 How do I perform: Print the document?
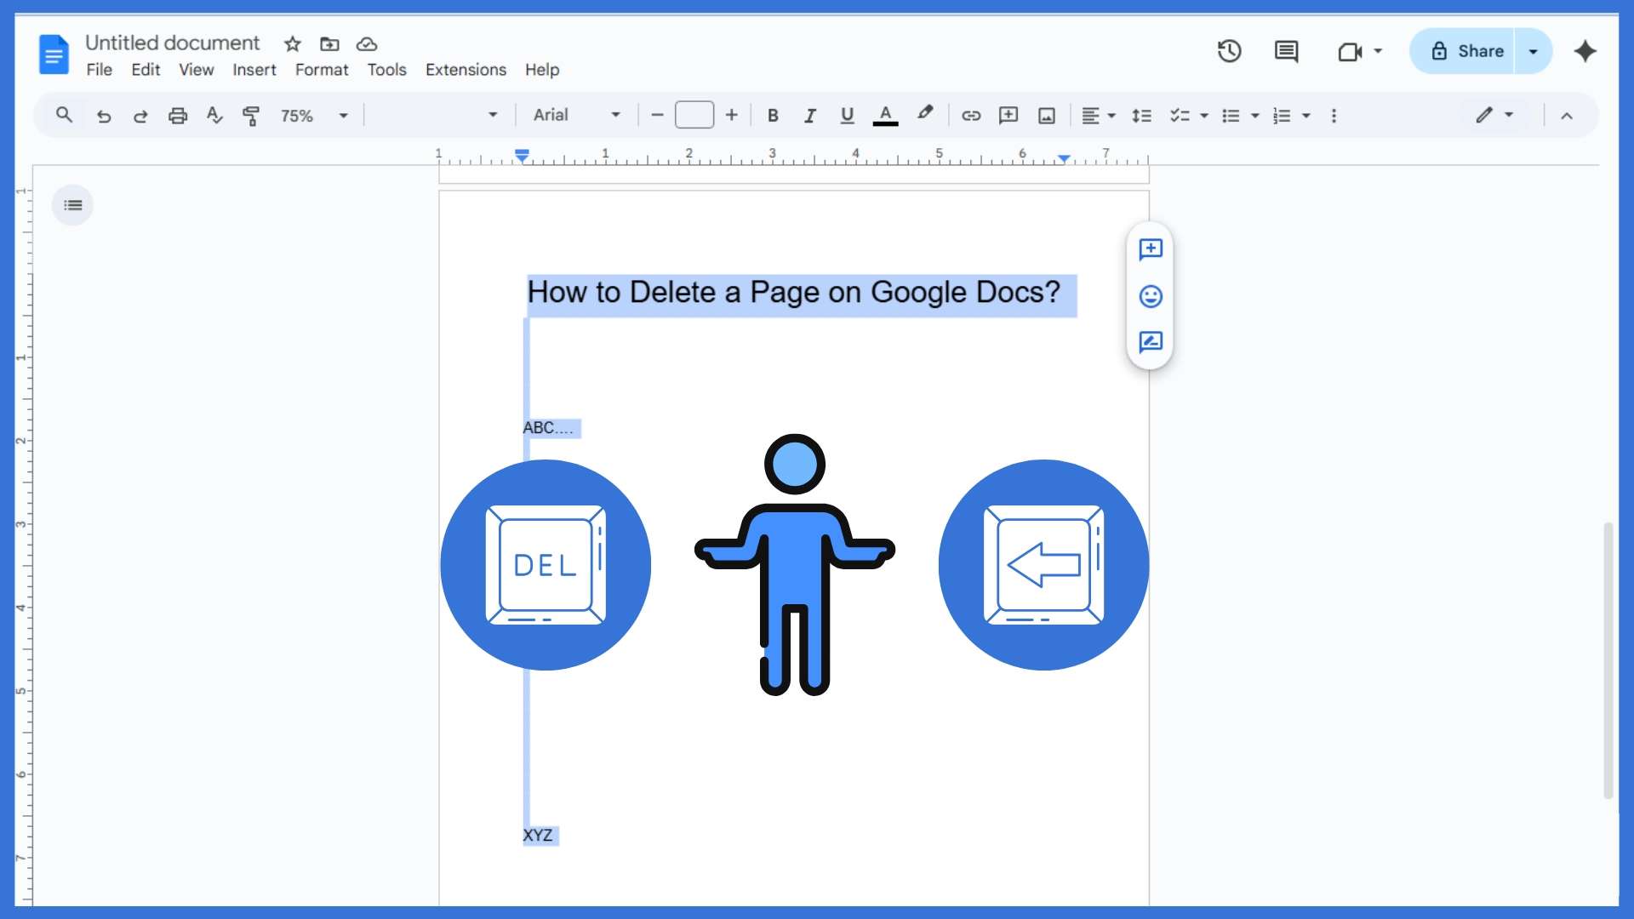(x=177, y=116)
